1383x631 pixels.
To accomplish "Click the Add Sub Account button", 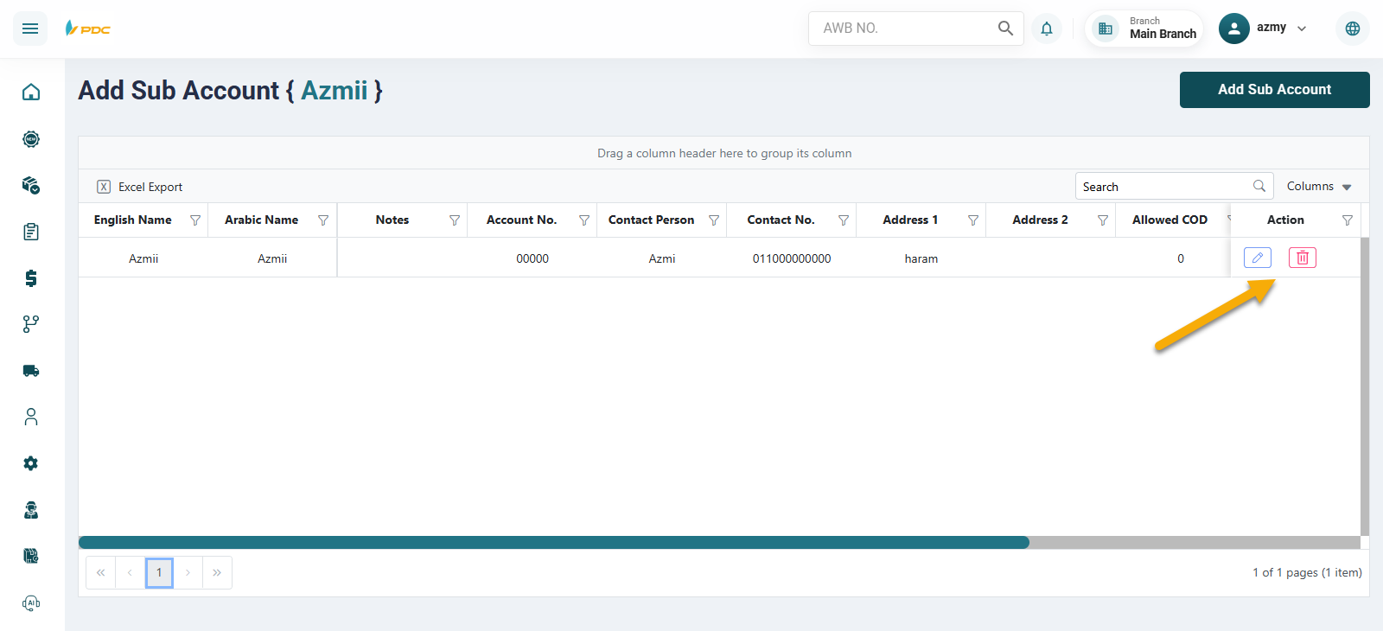I will 1274,90.
